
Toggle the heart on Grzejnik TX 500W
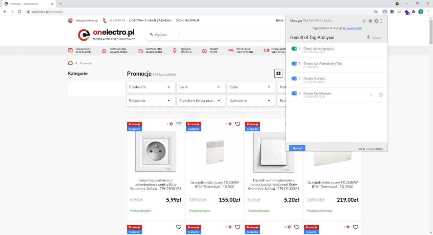tap(237, 124)
